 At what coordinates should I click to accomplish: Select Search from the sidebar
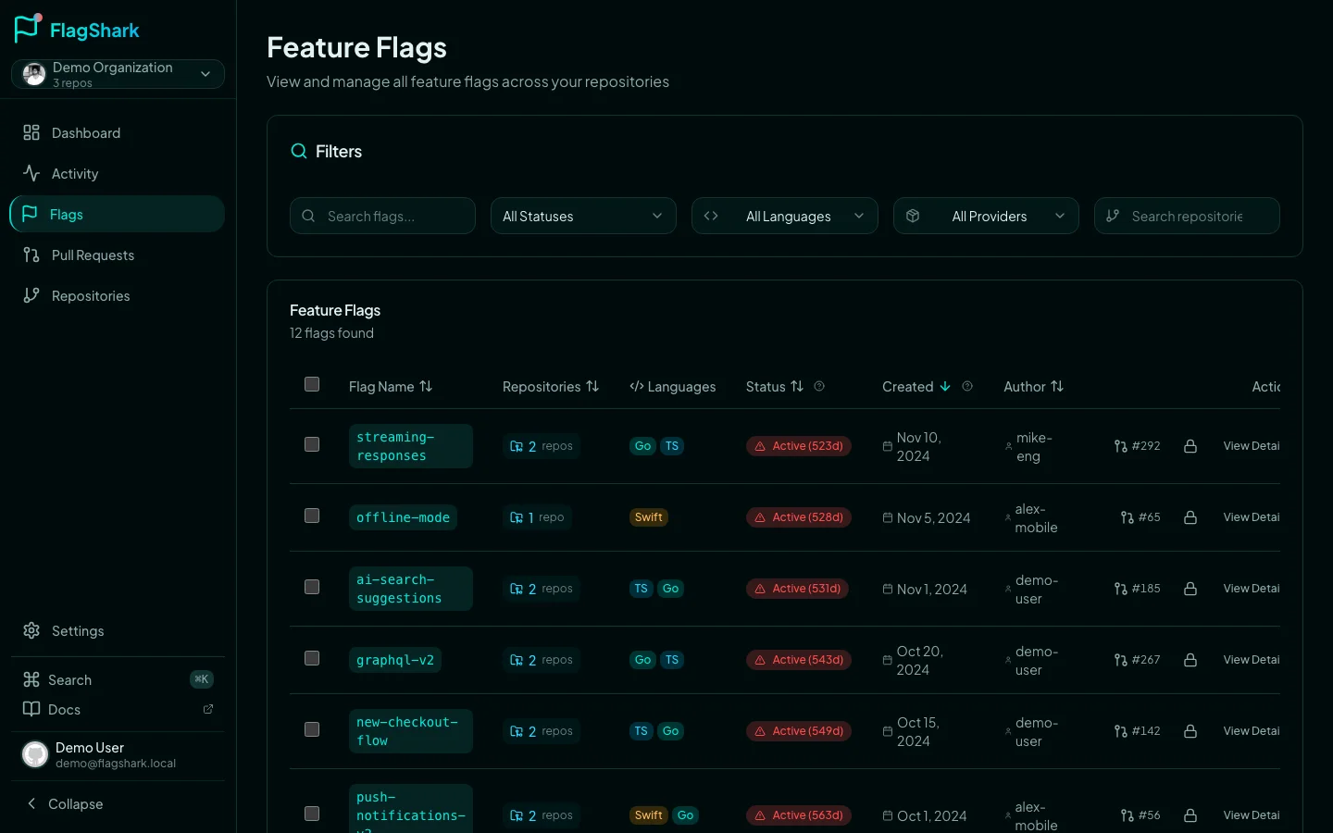pos(69,679)
